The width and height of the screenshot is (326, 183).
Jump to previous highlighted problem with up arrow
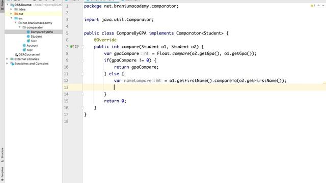(x=318, y=6)
